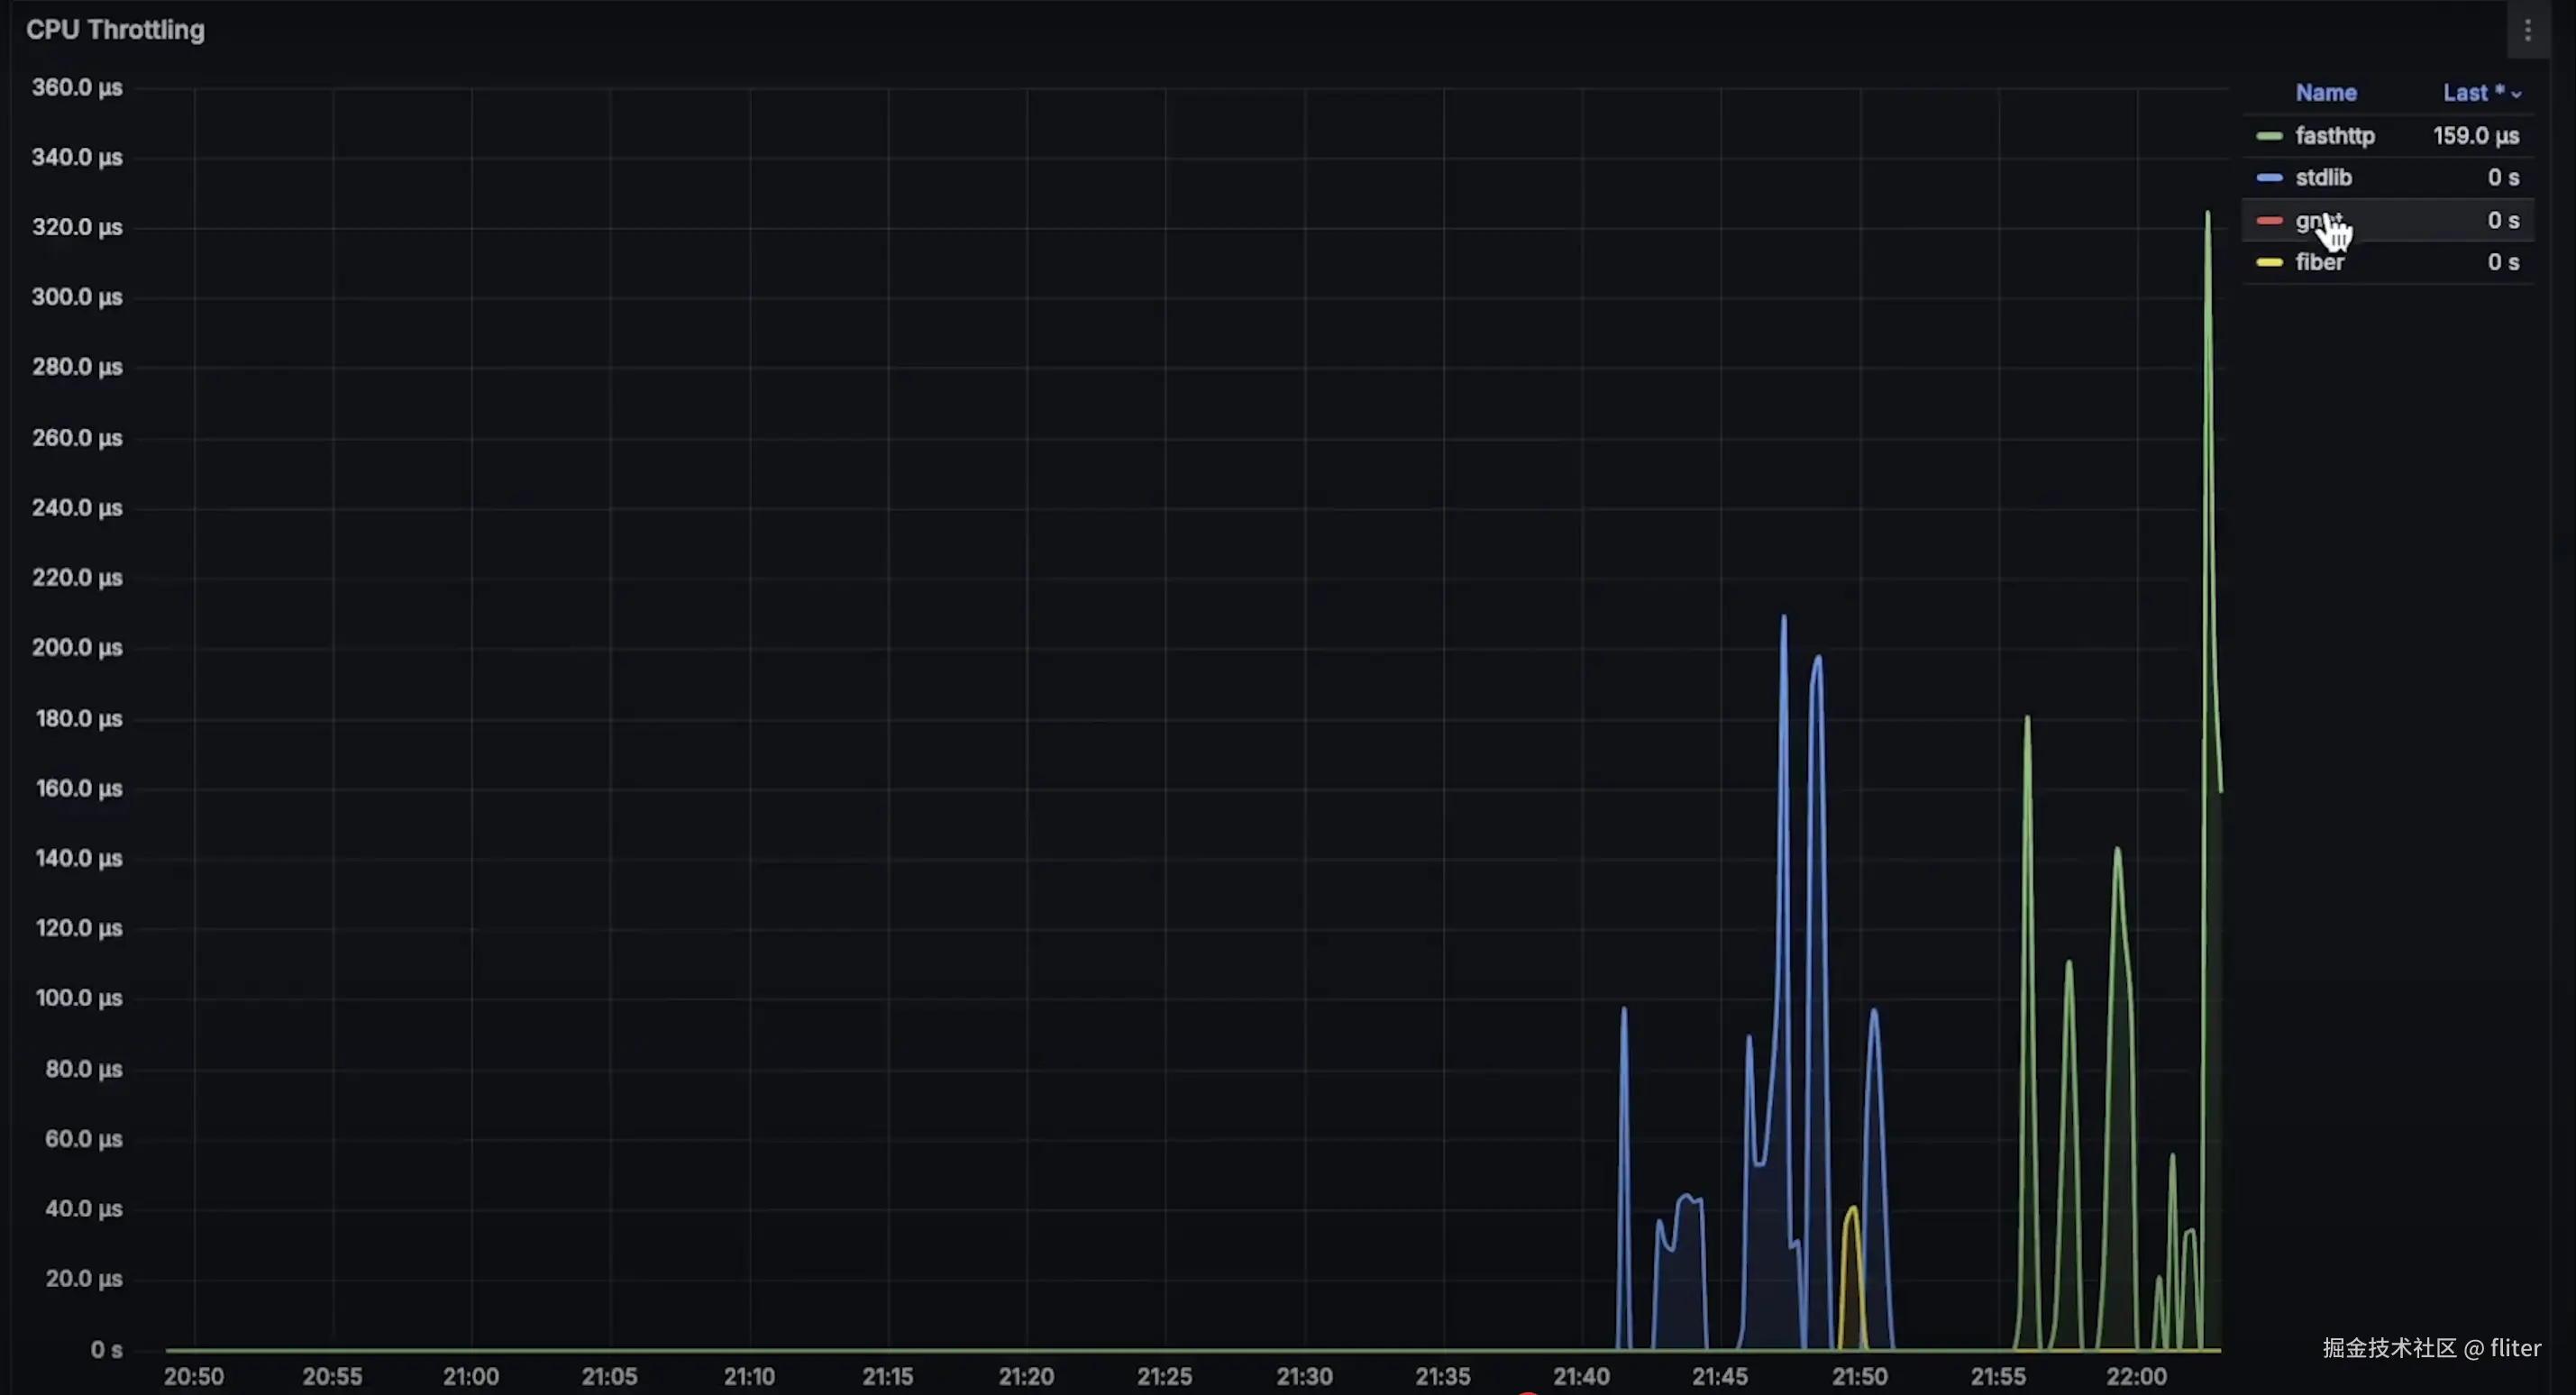Open CPU Throttling panel title menu
The width and height of the screenshot is (2576, 1395).
click(x=115, y=30)
